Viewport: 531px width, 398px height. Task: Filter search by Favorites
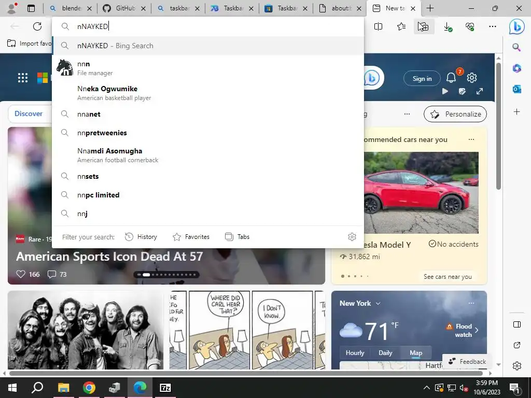(x=191, y=237)
